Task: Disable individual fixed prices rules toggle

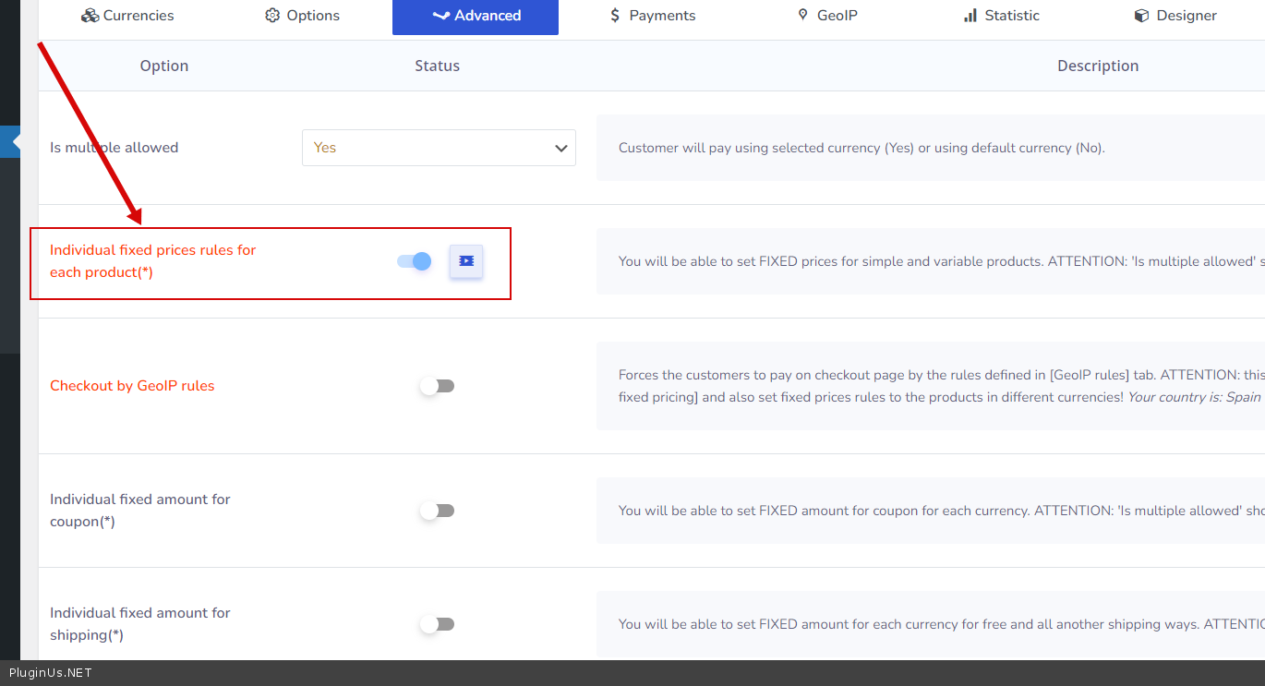Action: tap(415, 261)
